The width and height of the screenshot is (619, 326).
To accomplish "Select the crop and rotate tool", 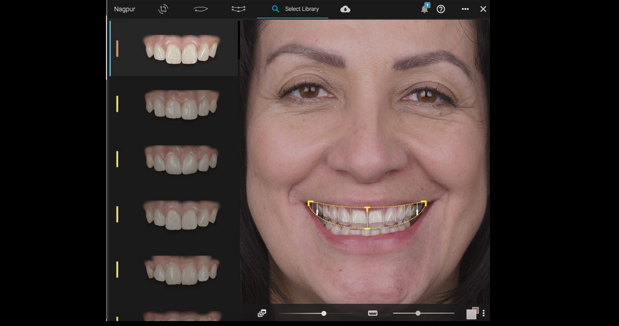I will [163, 9].
